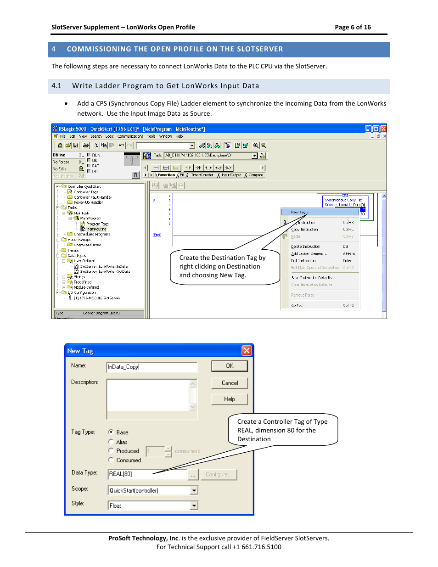Insert Output Energize coil instruction

point(208,168)
